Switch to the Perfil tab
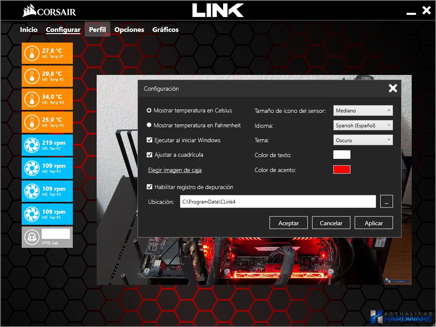Image resolution: width=436 pixels, height=327 pixels. [x=98, y=29]
